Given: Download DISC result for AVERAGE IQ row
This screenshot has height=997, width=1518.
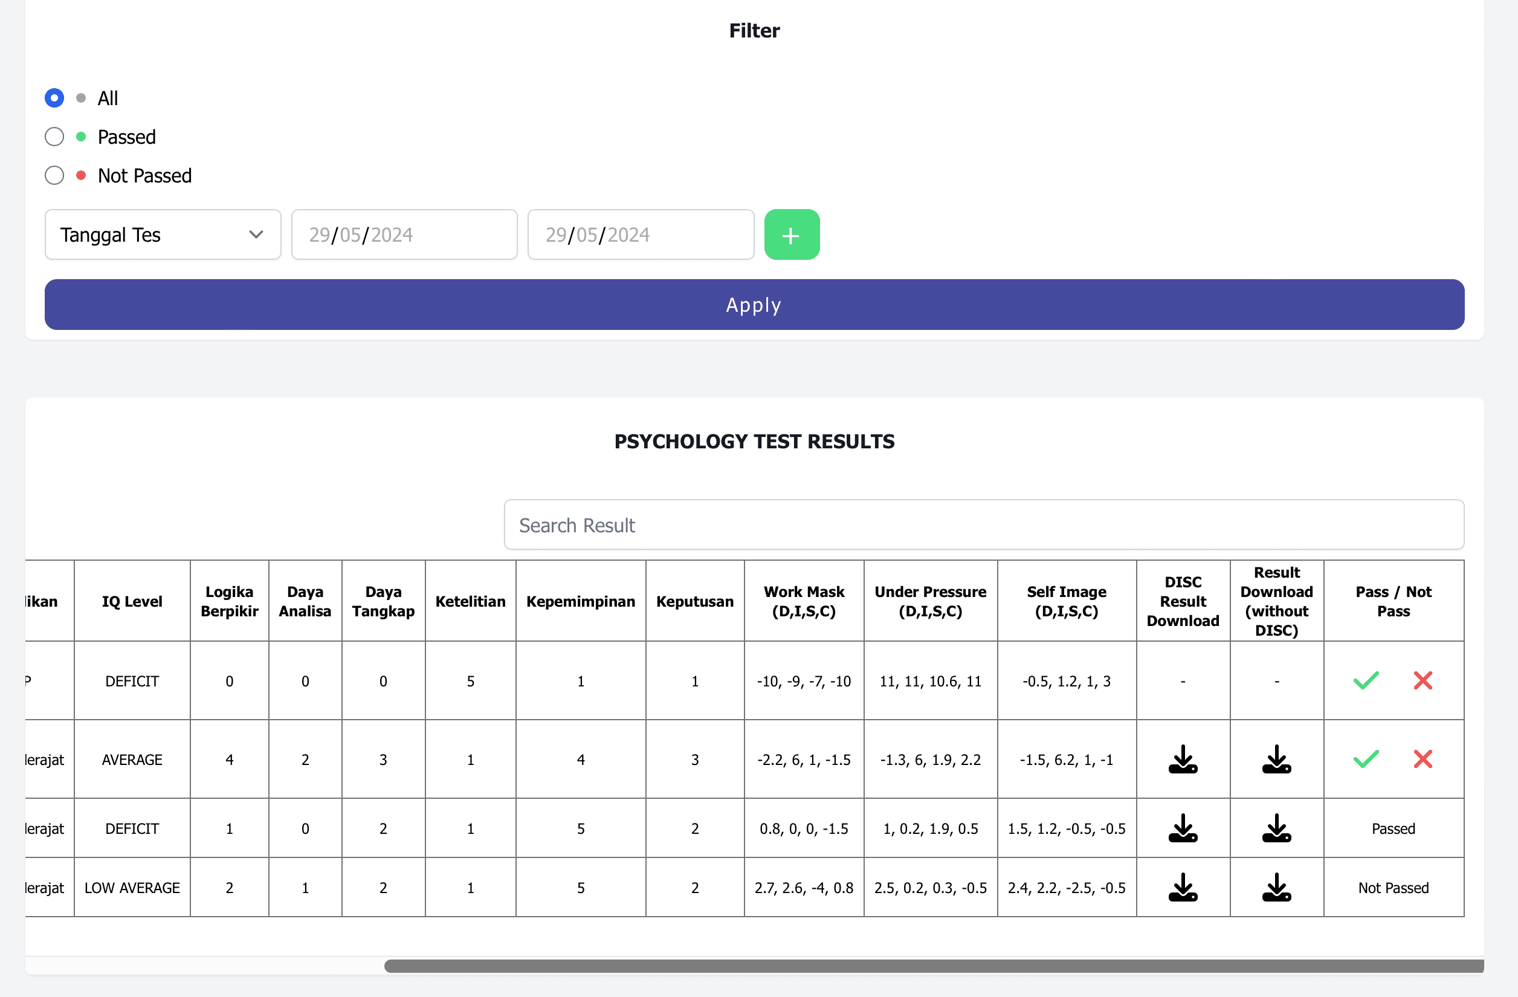Looking at the screenshot, I should (1183, 759).
